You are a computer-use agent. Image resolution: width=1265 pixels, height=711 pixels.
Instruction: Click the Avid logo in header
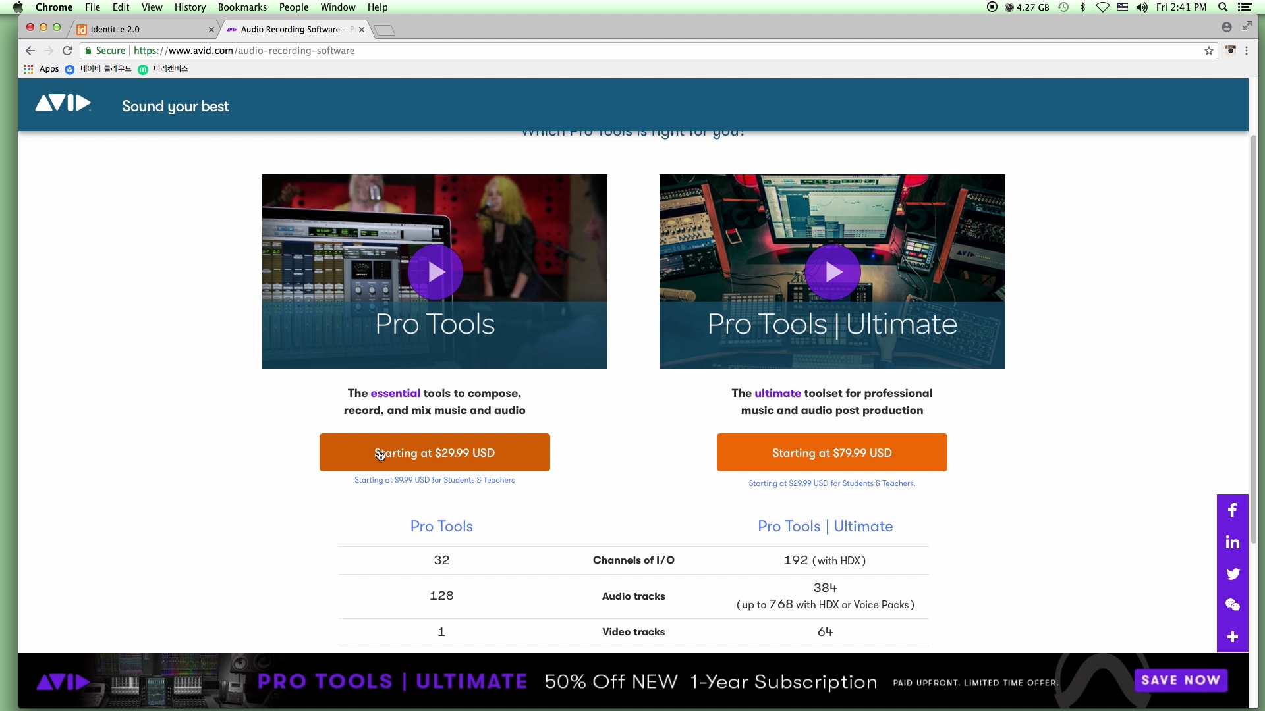click(x=63, y=103)
